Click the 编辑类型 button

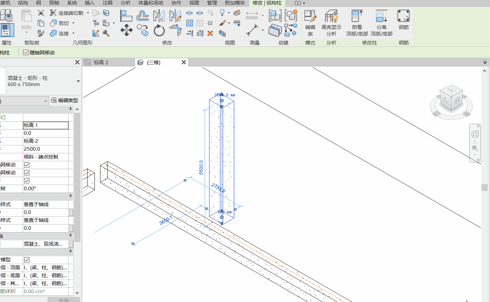coord(65,101)
